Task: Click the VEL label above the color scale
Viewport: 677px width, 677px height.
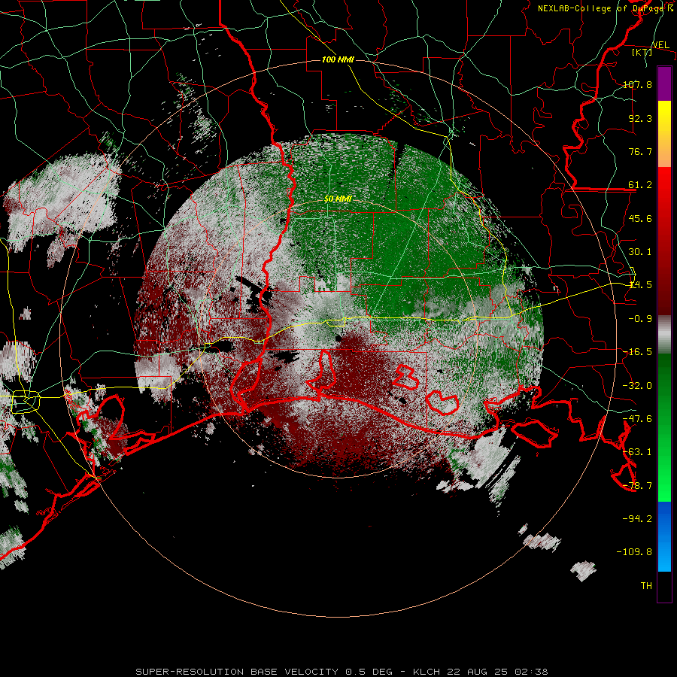Action: coord(660,45)
